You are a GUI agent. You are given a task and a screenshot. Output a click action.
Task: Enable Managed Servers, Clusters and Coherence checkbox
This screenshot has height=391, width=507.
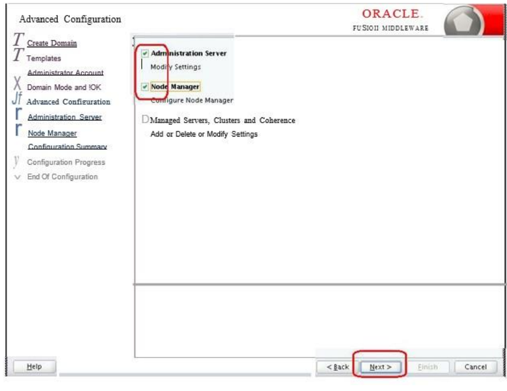tap(145, 119)
